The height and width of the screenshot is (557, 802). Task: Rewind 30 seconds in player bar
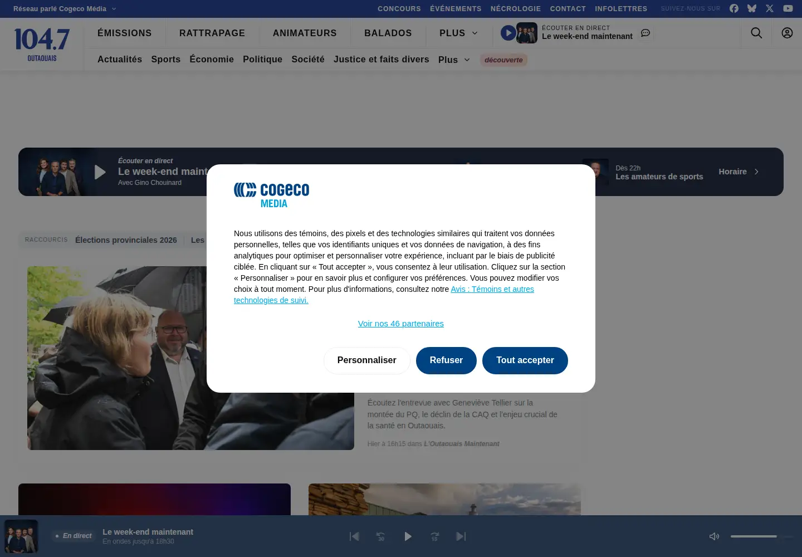[381, 536]
